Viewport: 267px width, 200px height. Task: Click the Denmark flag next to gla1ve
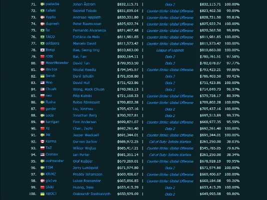(42, 181)
